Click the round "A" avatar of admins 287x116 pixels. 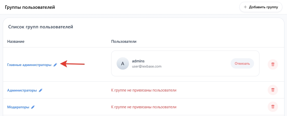tap(123, 64)
